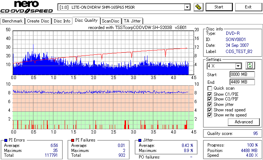Click the Progress 100 % value

click(x=252, y=145)
